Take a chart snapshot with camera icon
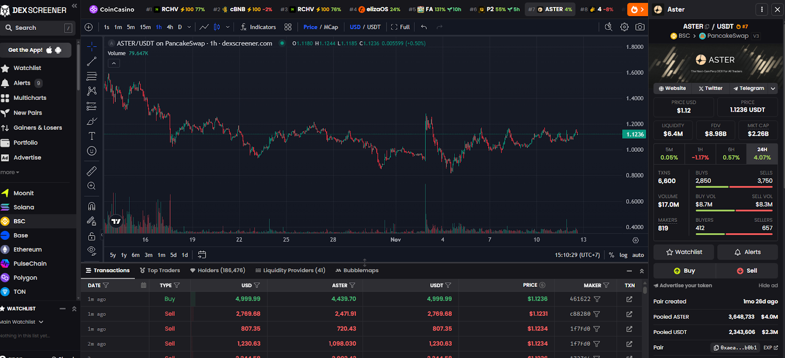Screen dimensions: 785x358 pyautogui.click(x=640, y=27)
